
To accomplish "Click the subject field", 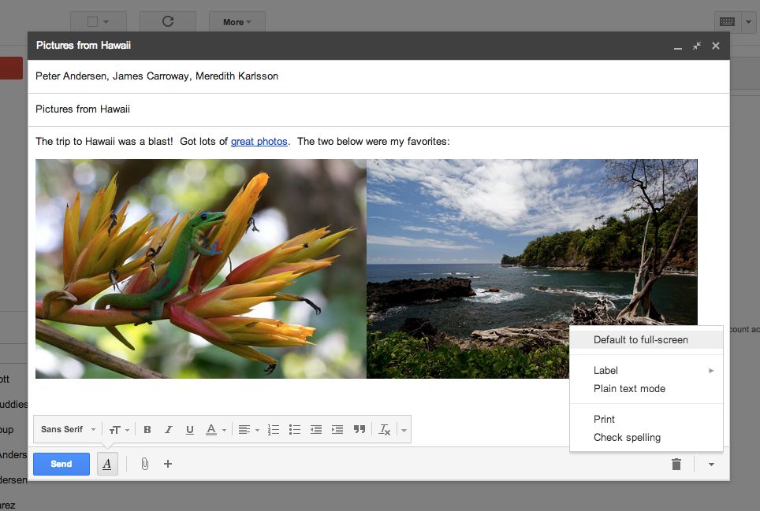I will pos(378,109).
